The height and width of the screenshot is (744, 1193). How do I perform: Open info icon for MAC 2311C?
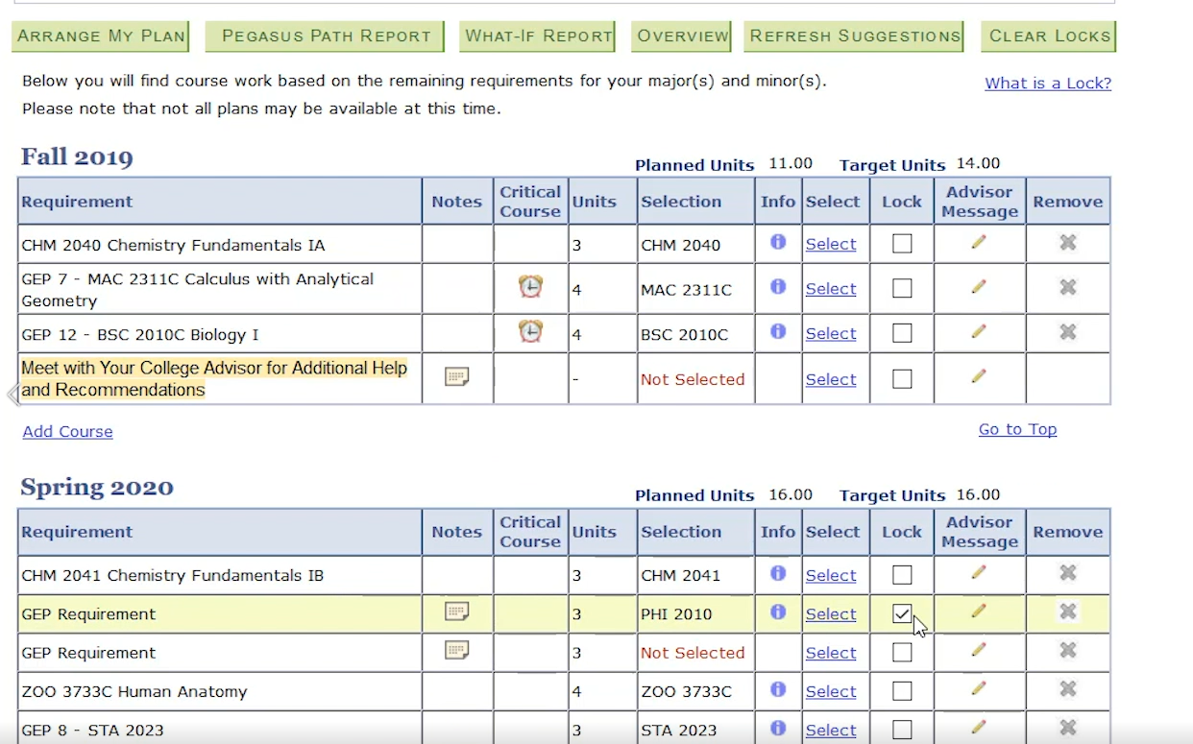click(778, 287)
